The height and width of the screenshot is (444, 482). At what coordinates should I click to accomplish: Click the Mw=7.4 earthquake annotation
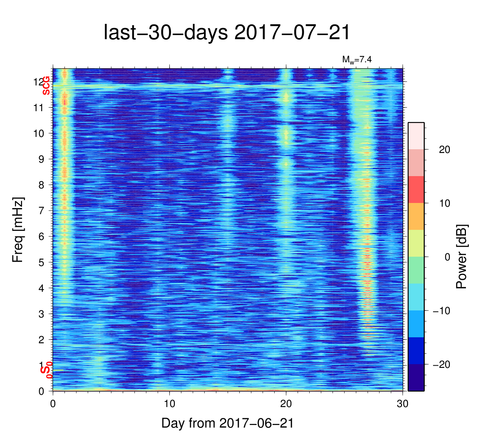pos(356,59)
